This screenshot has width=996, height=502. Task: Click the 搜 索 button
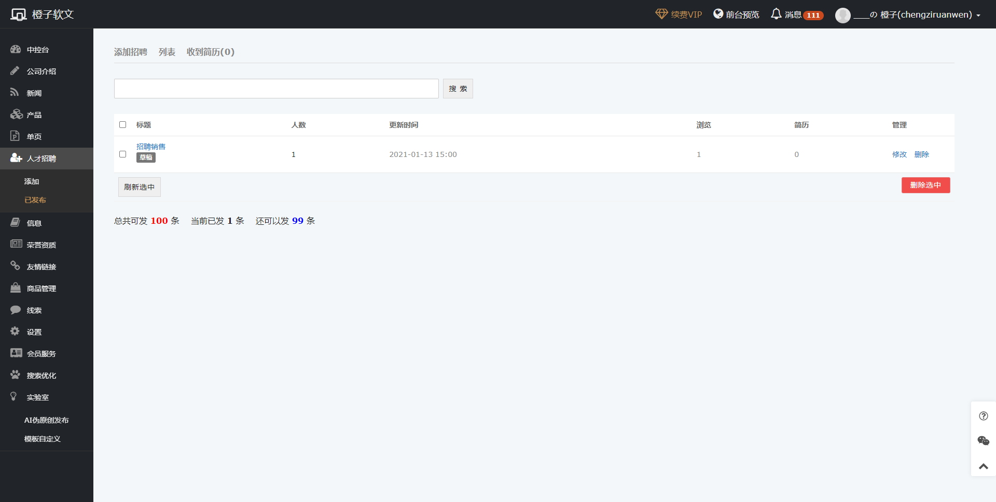[458, 89]
